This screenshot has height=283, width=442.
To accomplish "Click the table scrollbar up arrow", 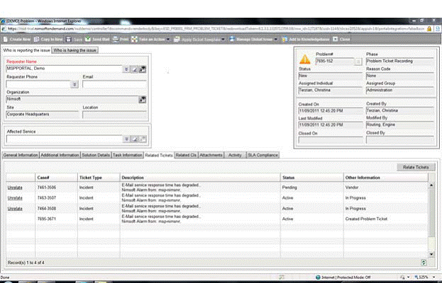I will pos(431,185).
